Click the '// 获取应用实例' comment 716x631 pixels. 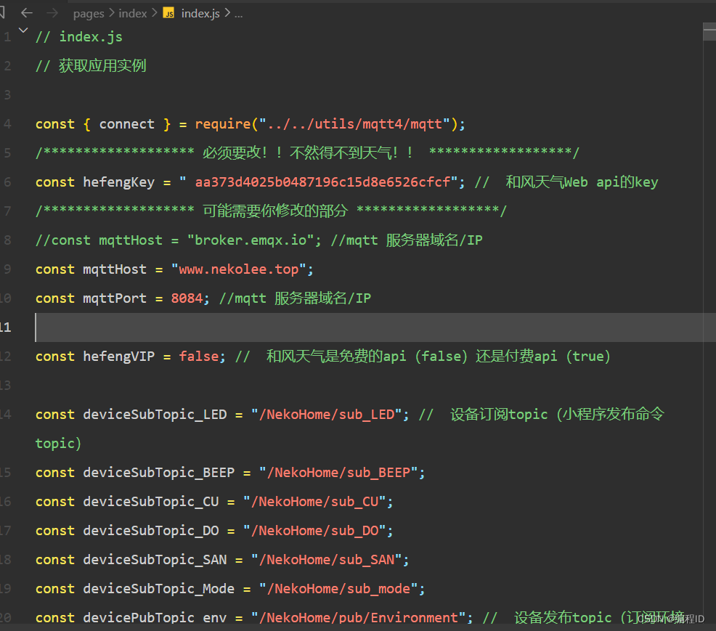[91, 66]
